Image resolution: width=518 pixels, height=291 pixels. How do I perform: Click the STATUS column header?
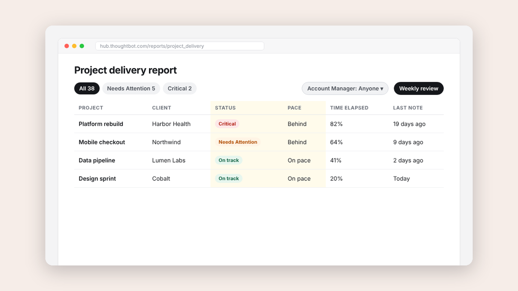click(225, 108)
